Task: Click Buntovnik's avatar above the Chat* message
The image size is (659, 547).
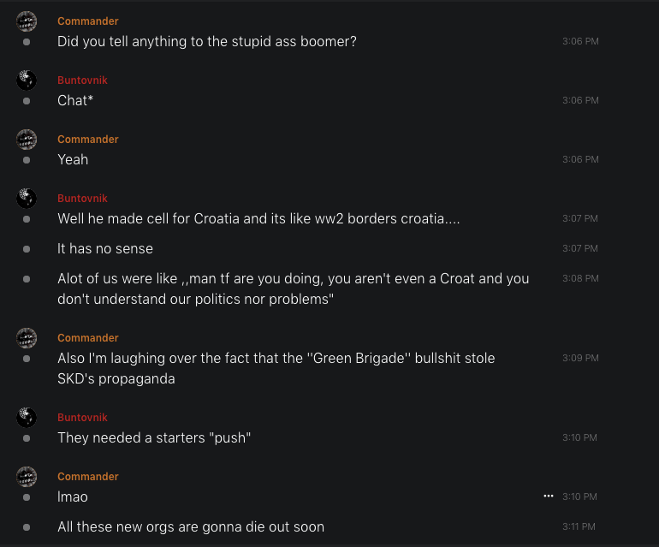Action: [x=27, y=80]
